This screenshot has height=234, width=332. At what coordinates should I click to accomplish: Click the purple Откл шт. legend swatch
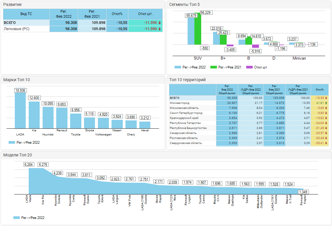pyautogui.click(x=249, y=67)
